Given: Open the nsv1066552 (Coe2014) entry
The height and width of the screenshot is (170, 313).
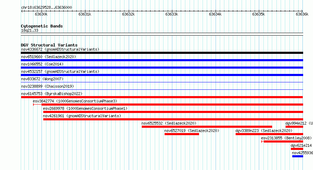Looking at the screenshot, I should [42, 64].
